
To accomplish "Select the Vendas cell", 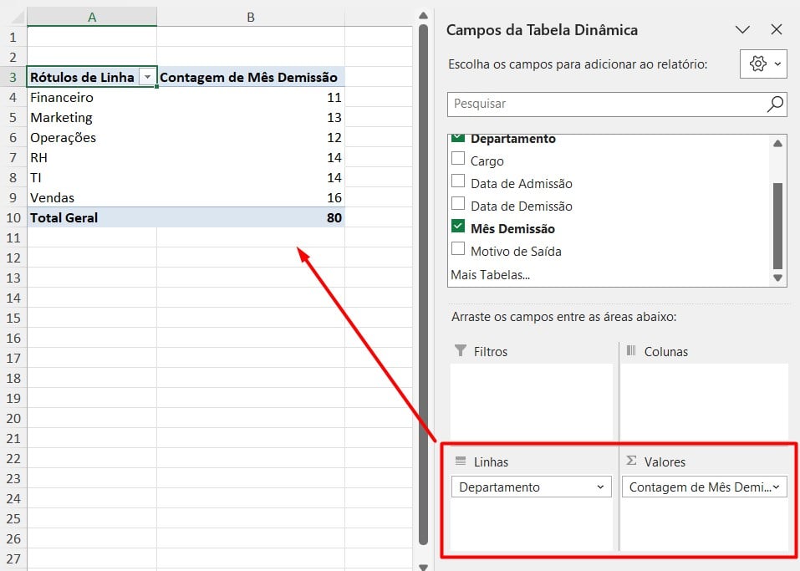I will coord(92,197).
